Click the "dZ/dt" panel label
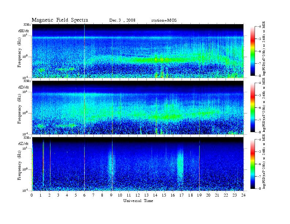Viewport: 290px width, 224px height. point(23,143)
